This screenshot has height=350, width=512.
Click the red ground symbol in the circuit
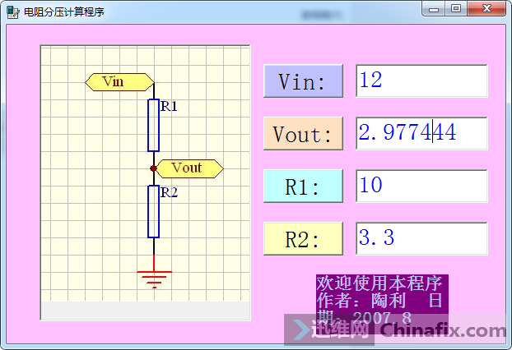(153, 276)
